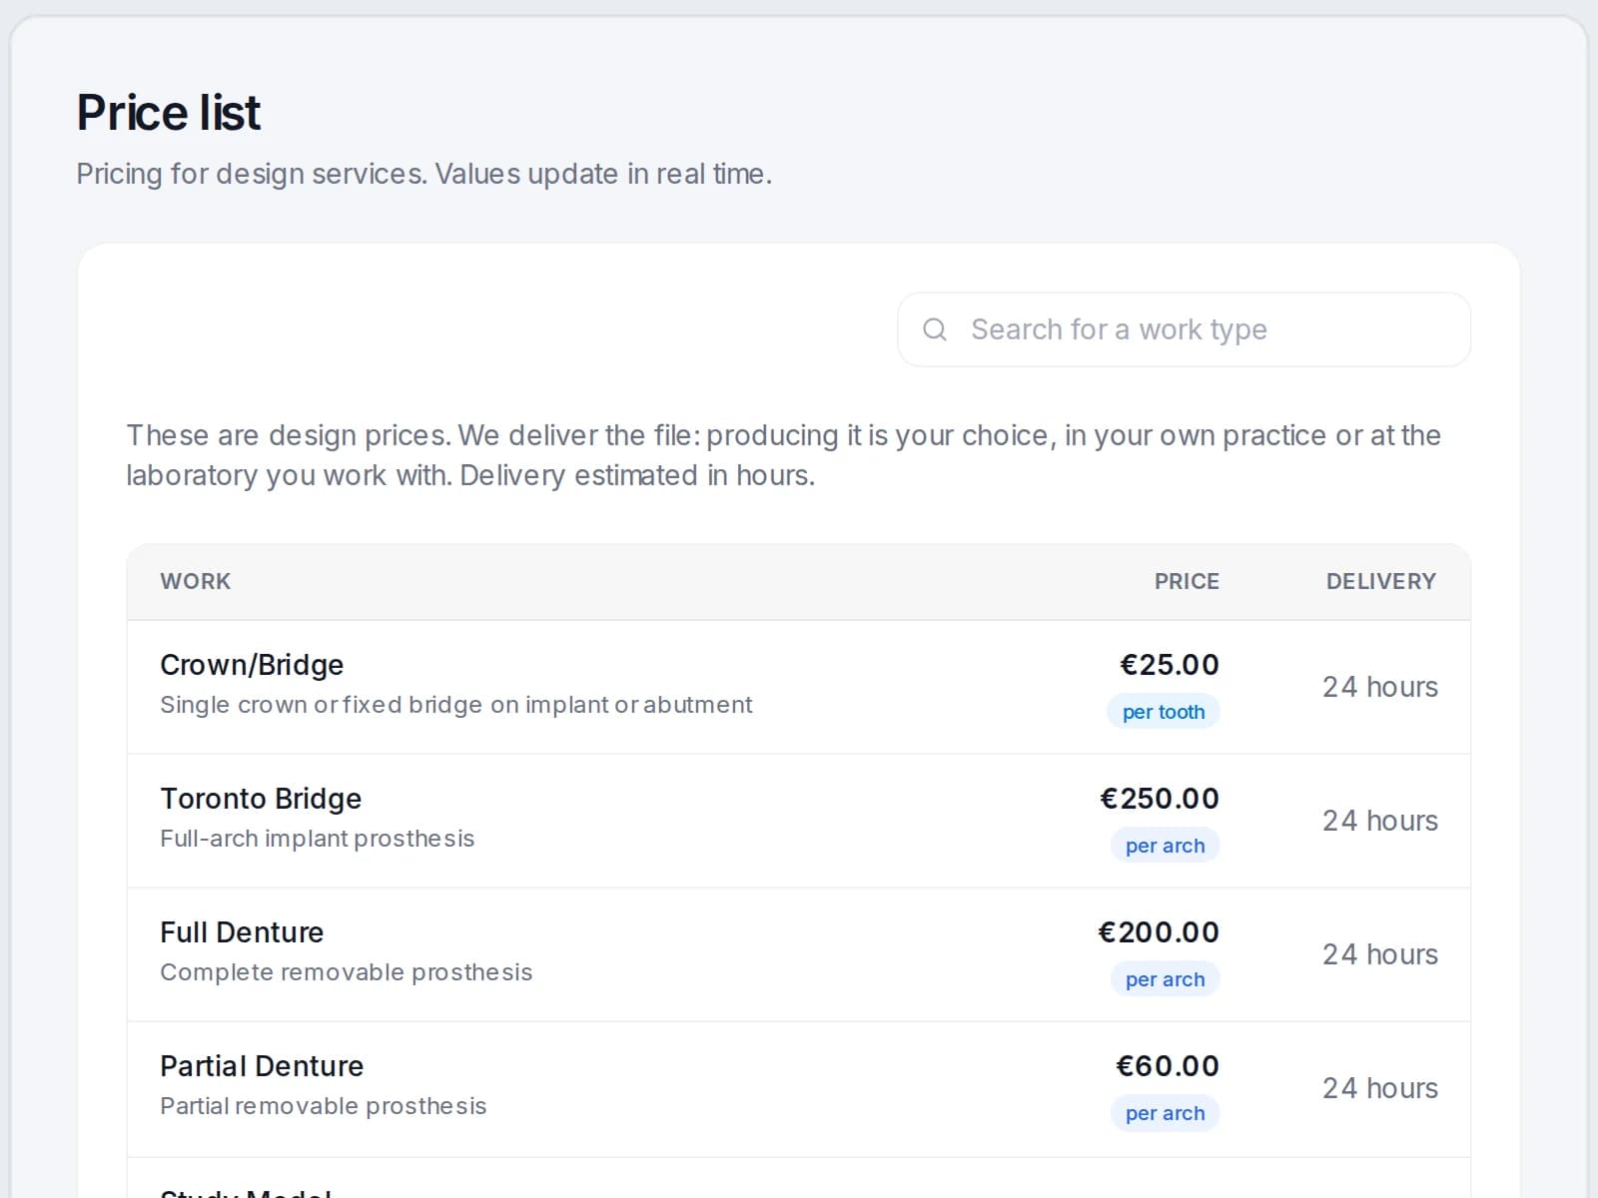Click the 'per arch' badge for Partial Denture
This screenshot has width=1598, height=1198.
pos(1166,1113)
